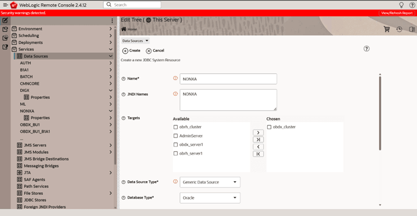Open Properties under DIGX
Viewport: 417px width, 216px height.
coord(40,97)
